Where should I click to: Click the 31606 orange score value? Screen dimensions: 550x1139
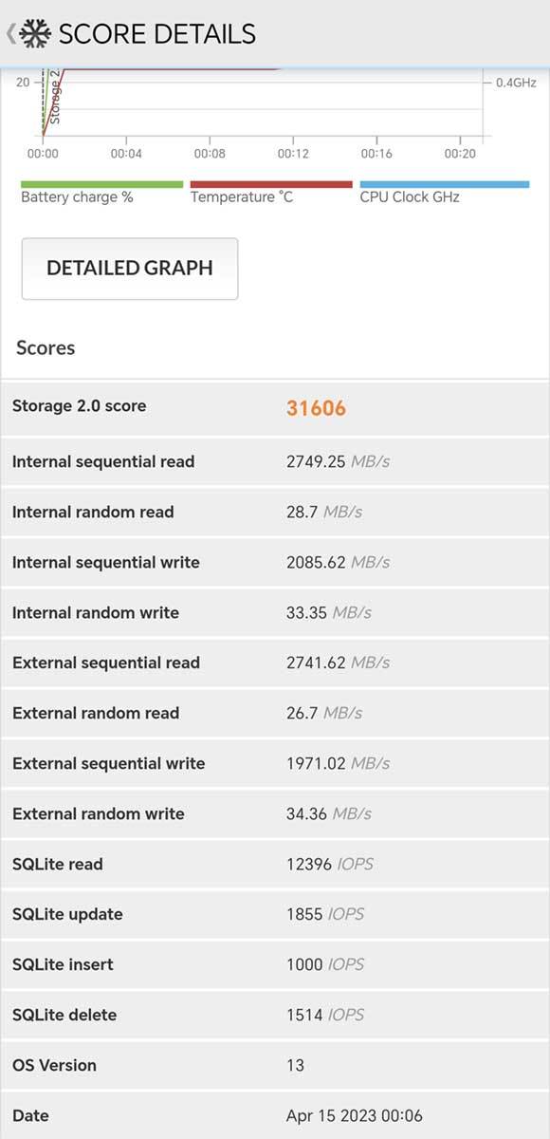[x=314, y=406]
